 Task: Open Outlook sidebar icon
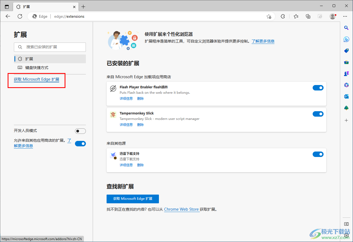coord(346,96)
